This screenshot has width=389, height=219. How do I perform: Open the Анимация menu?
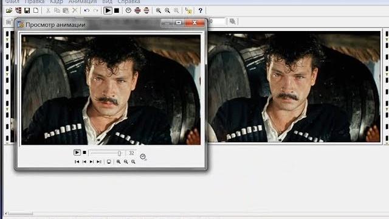tap(83, 1)
